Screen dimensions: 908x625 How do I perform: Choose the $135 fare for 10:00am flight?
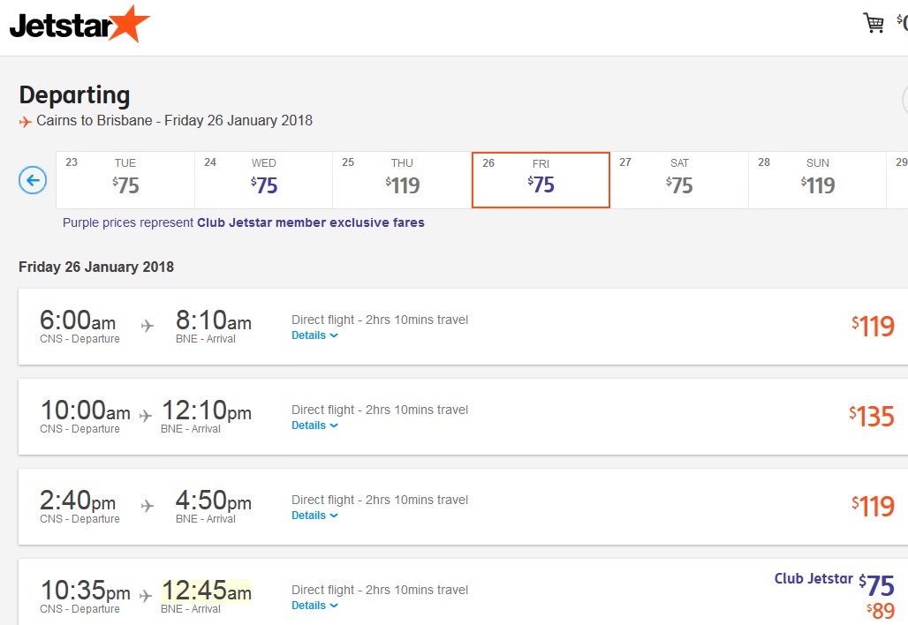click(872, 417)
